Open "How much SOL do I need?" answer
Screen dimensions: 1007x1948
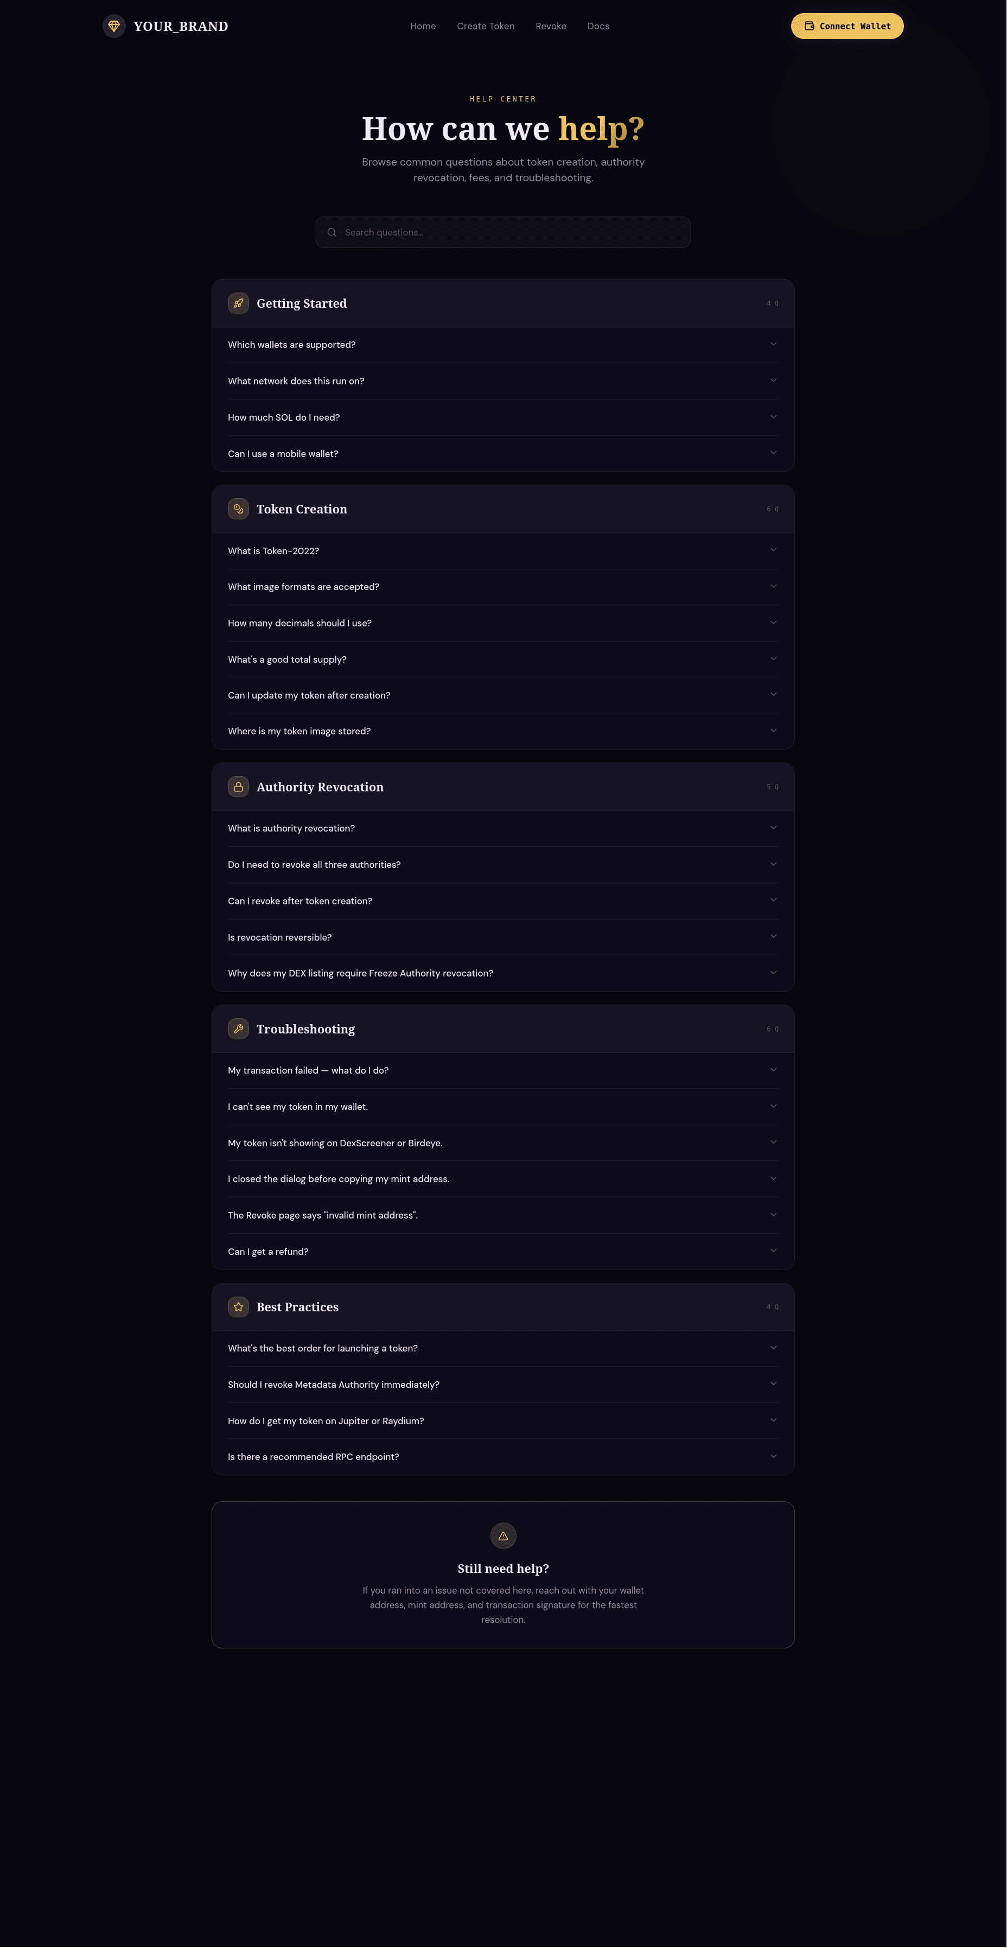pyautogui.click(x=503, y=417)
